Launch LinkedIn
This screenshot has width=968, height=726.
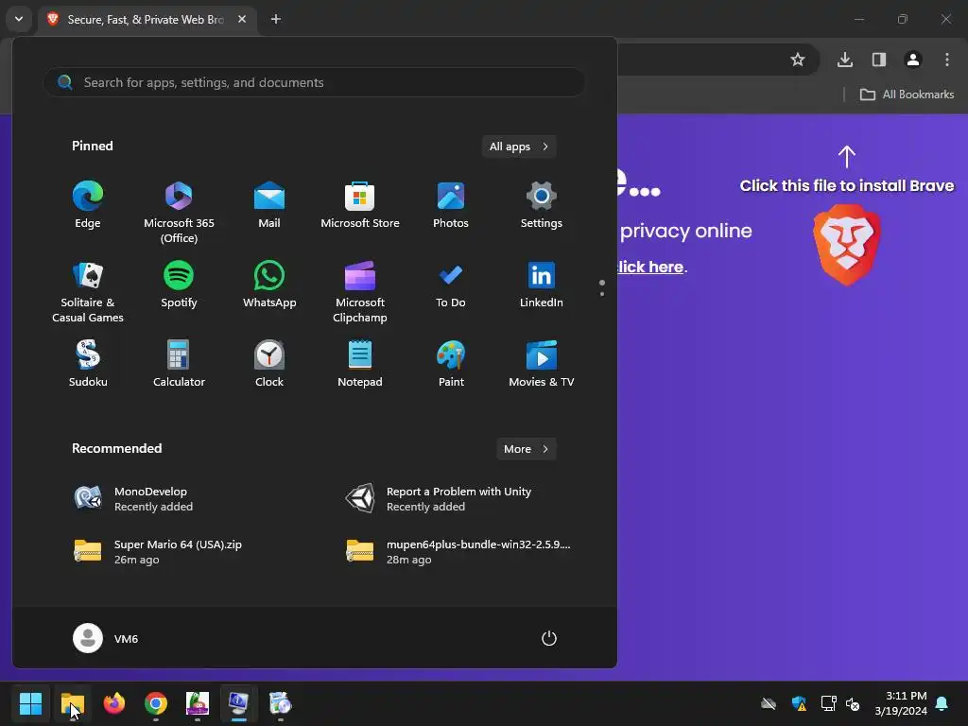(542, 285)
